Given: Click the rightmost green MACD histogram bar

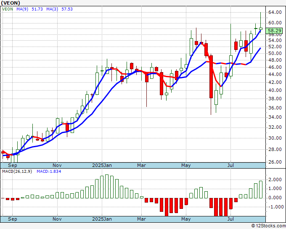Looking at the screenshot, I should (261, 190).
